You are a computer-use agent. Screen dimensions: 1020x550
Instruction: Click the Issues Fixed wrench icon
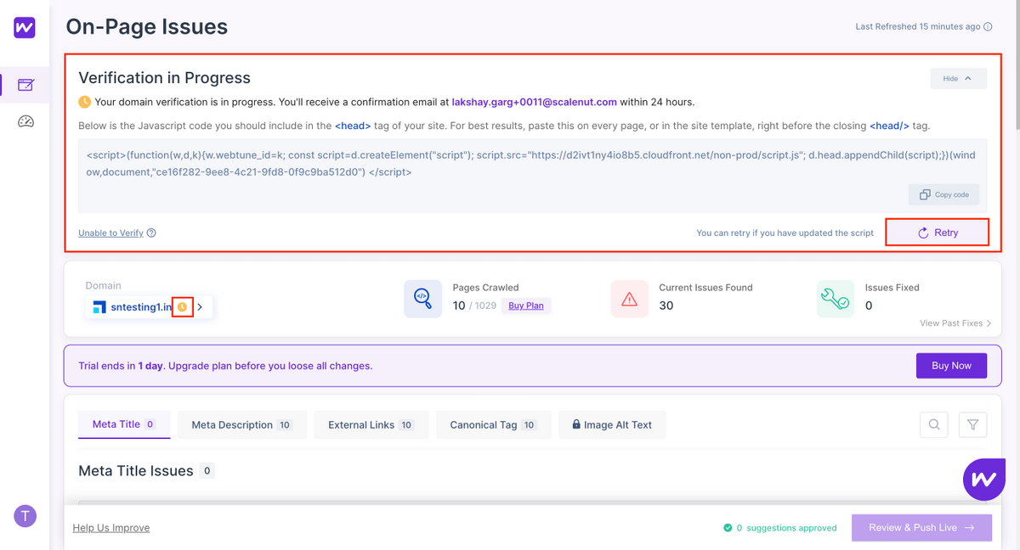tap(836, 299)
